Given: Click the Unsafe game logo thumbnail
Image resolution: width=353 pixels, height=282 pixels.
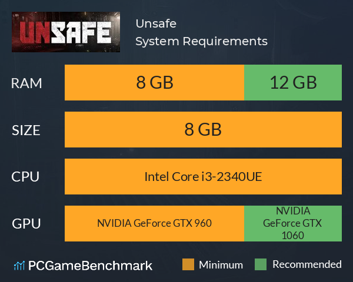Looking at the screenshot, I should (66, 32).
